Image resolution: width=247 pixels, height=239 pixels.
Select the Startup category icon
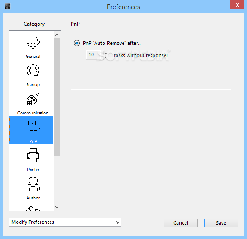point(33,70)
